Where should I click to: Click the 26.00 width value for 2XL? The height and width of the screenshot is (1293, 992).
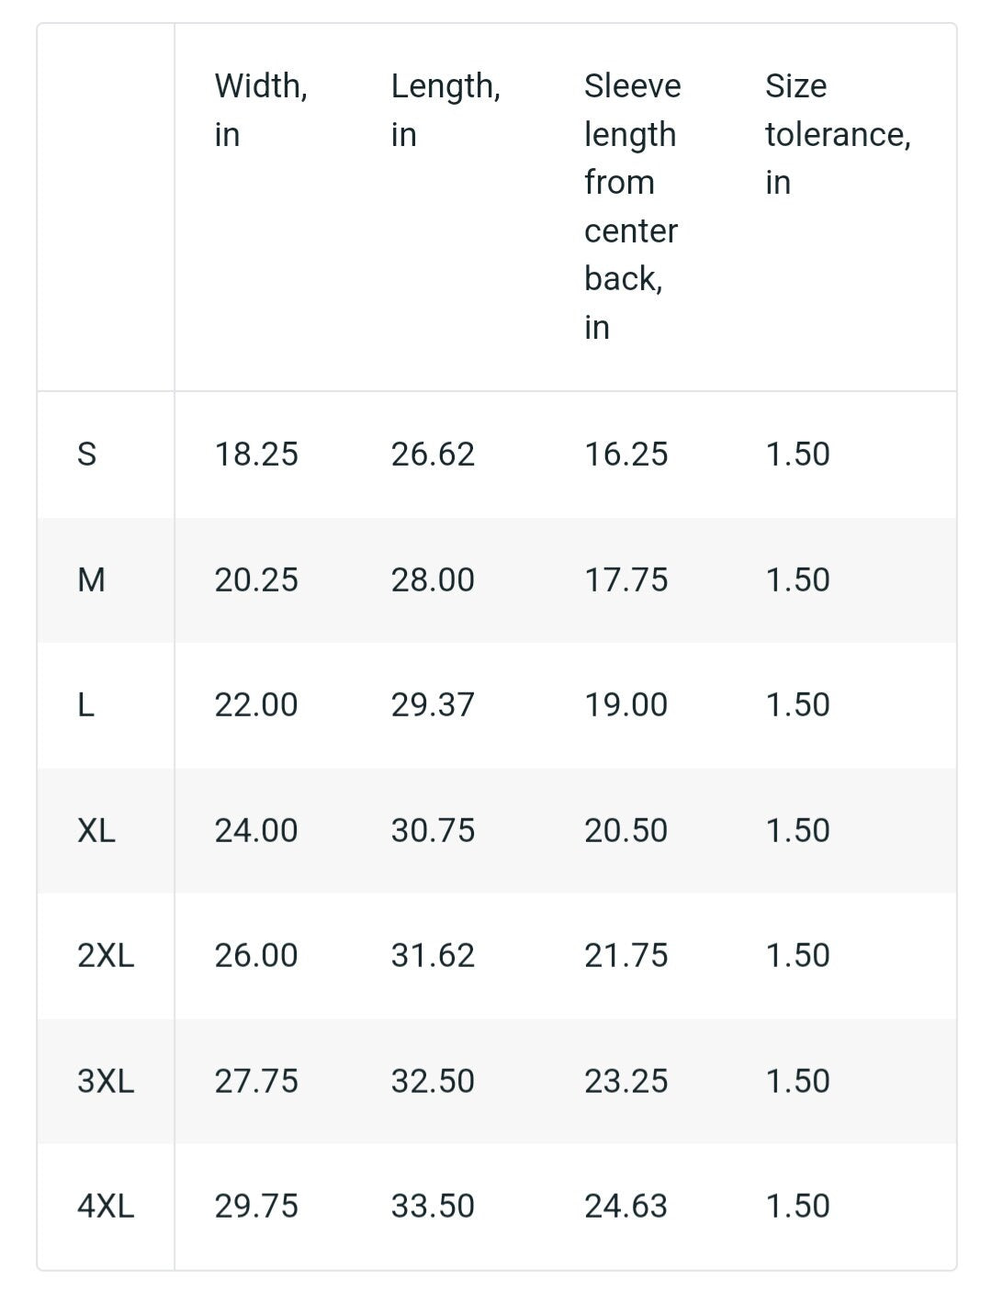tap(256, 955)
